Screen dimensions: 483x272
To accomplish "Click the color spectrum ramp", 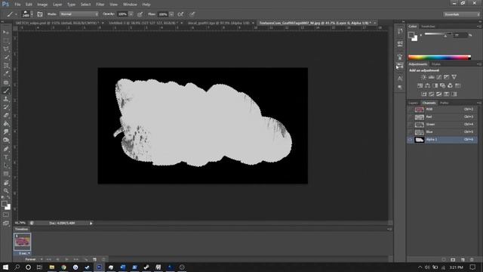I will [x=439, y=57].
